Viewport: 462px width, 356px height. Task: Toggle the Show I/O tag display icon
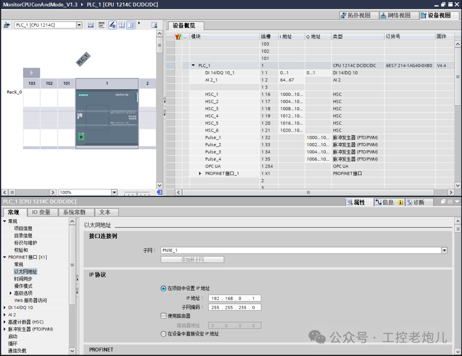113,25
